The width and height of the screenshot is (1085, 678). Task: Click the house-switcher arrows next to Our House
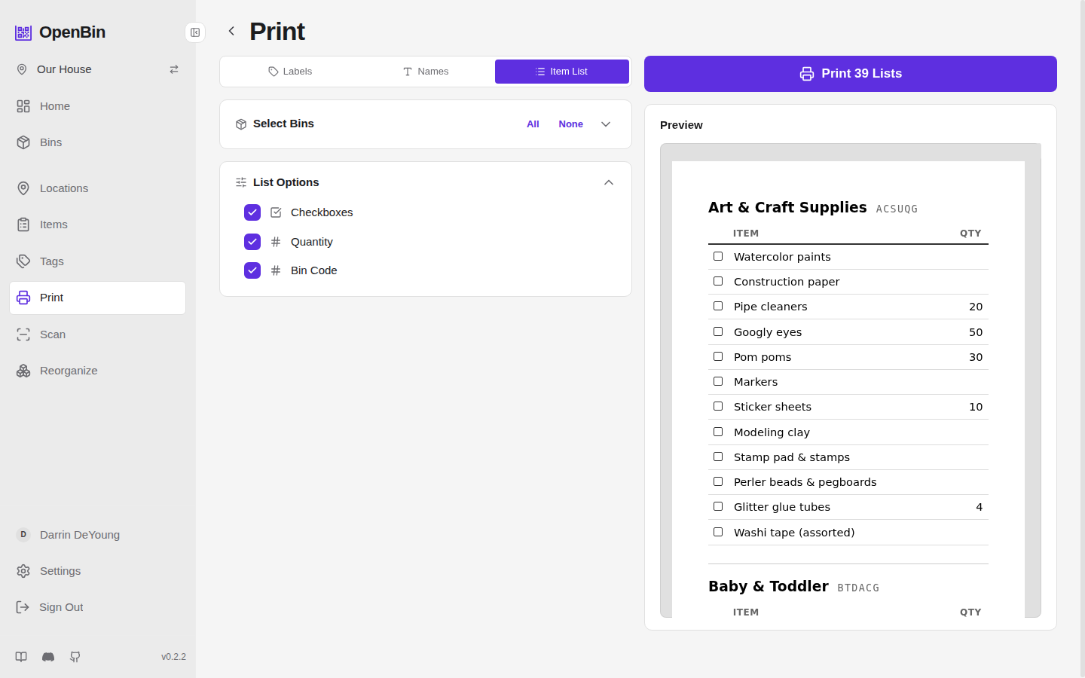pyautogui.click(x=174, y=69)
